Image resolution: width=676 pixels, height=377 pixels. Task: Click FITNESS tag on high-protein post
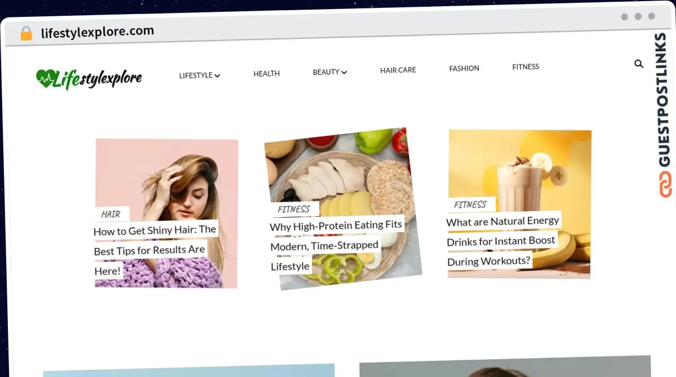pos(294,209)
